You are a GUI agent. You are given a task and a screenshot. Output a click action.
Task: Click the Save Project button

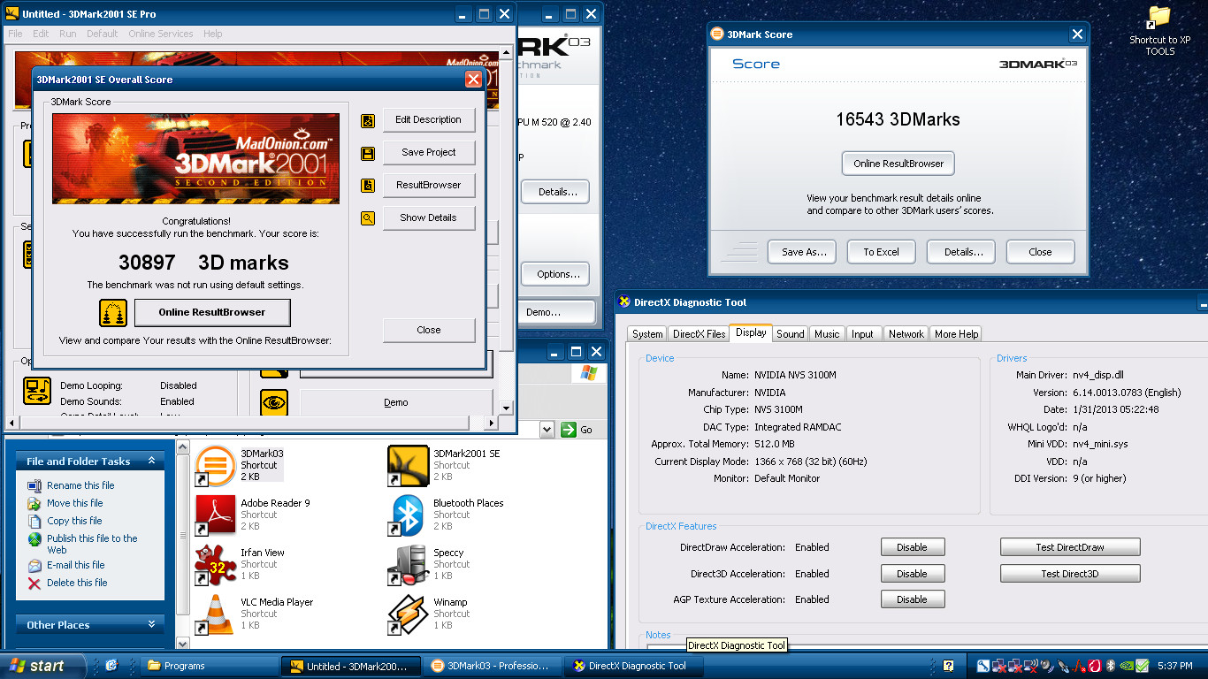point(429,153)
